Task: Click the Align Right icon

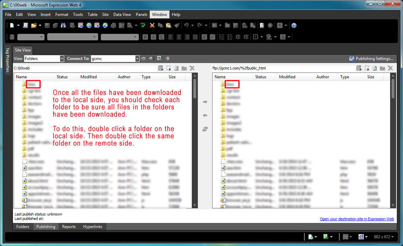Action: [x=187, y=37]
